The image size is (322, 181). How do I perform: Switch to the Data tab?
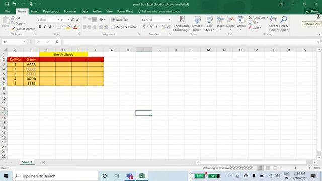84,11
